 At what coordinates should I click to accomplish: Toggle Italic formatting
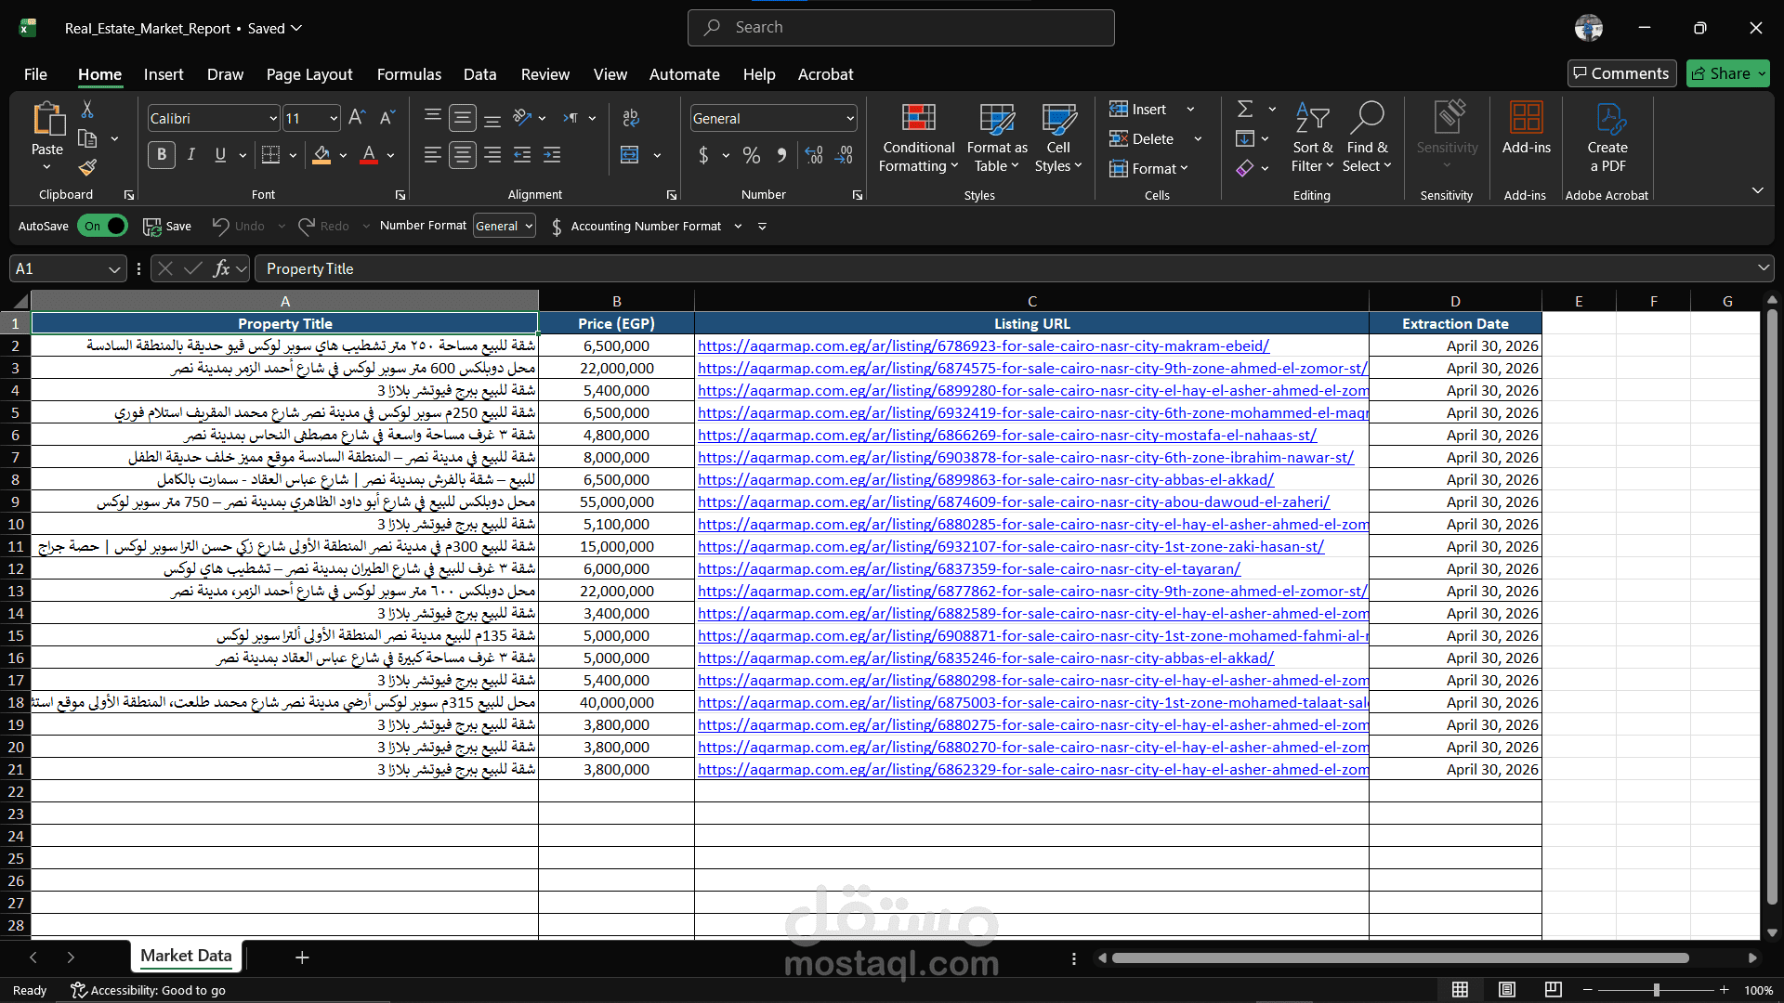pos(191,155)
